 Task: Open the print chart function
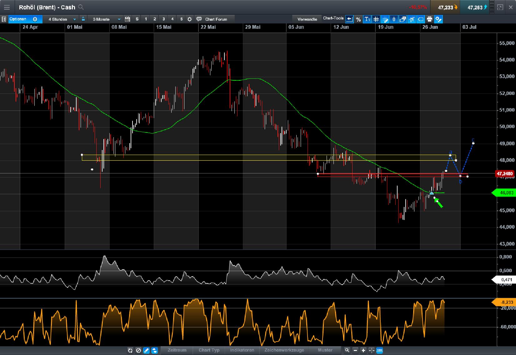429,19
